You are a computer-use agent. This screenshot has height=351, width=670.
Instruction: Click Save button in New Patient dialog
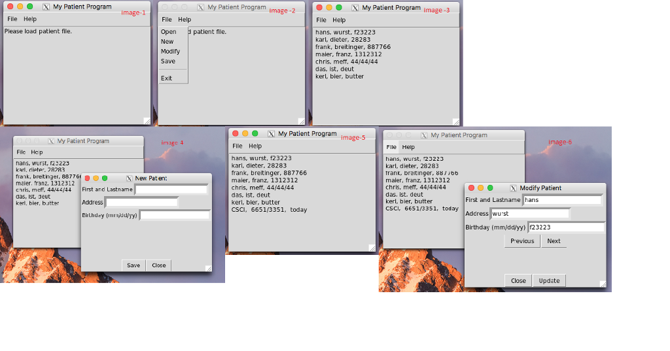click(133, 265)
